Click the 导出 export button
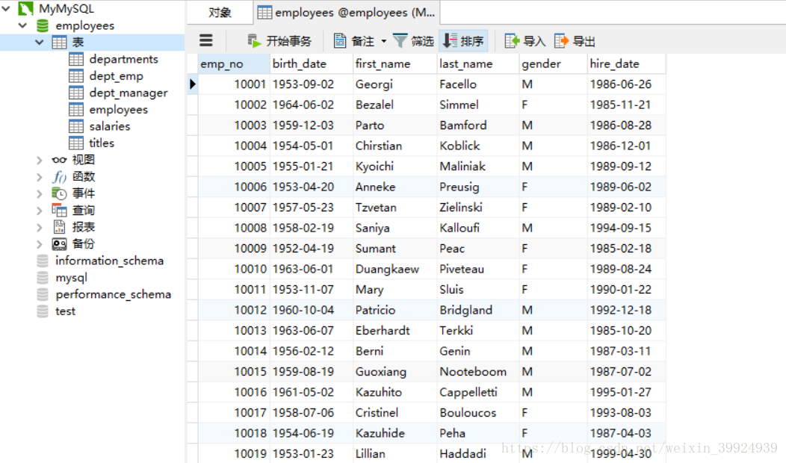 point(575,40)
